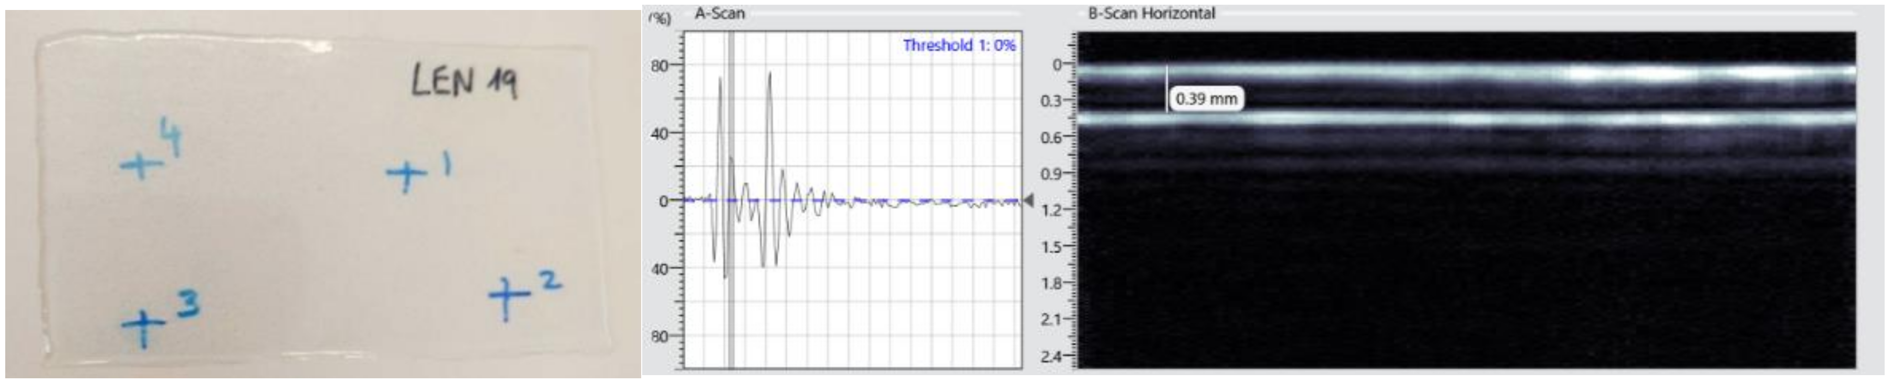Click the blue dashed threshold line in A-Scan
This screenshot has width=1892, height=383.
[853, 200]
